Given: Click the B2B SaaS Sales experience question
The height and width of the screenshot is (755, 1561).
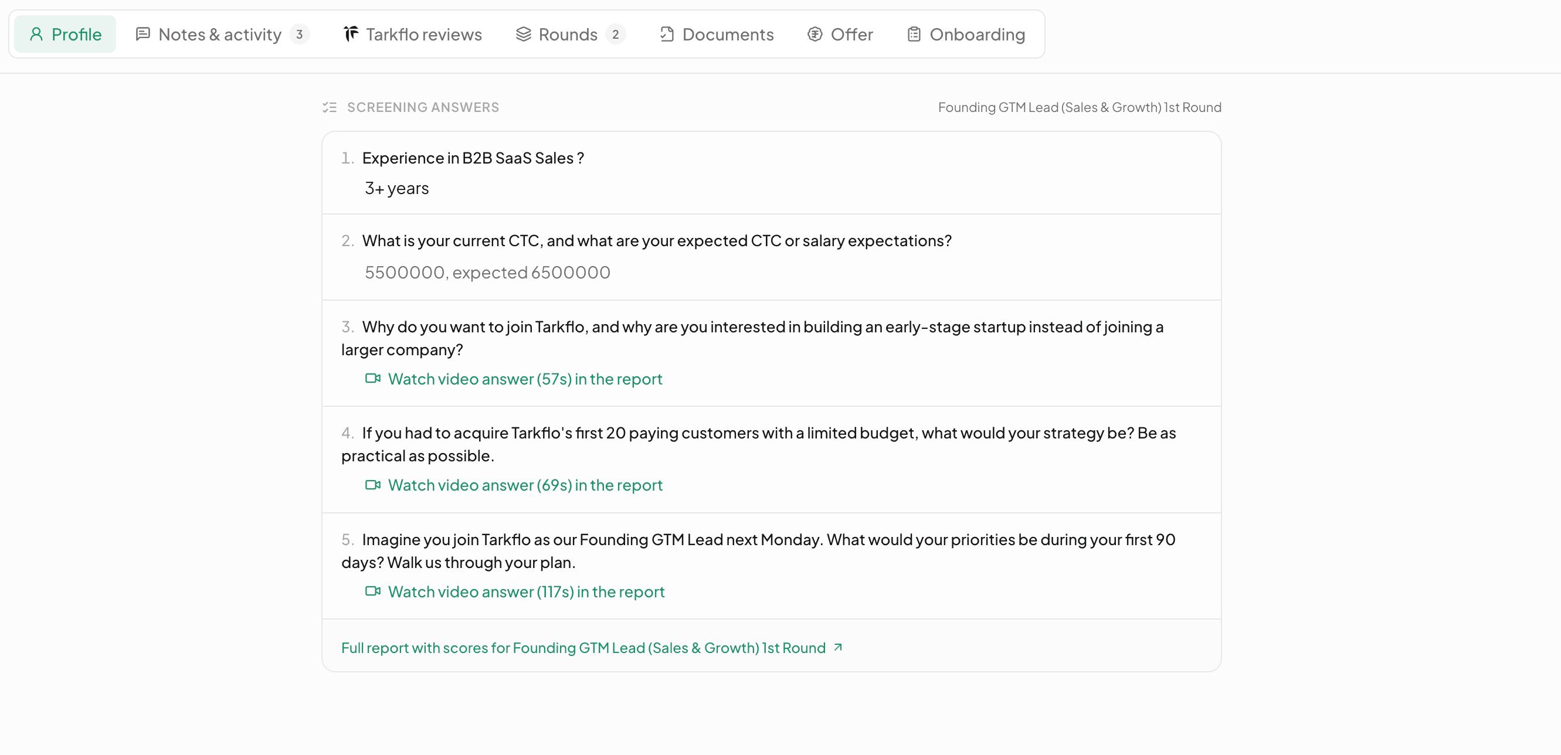Looking at the screenshot, I should click(473, 158).
